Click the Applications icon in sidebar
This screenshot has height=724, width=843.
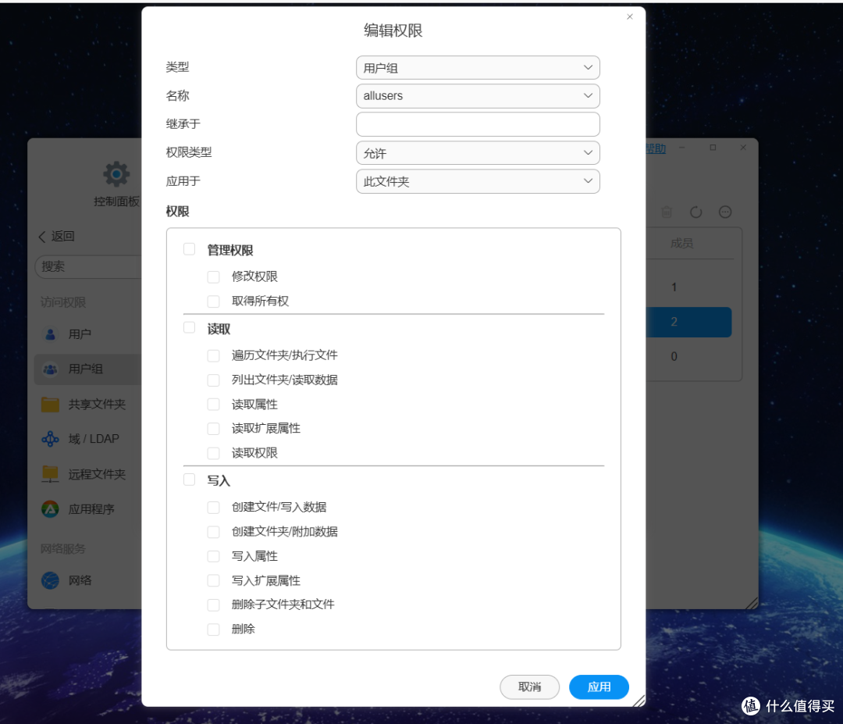click(x=50, y=509)
